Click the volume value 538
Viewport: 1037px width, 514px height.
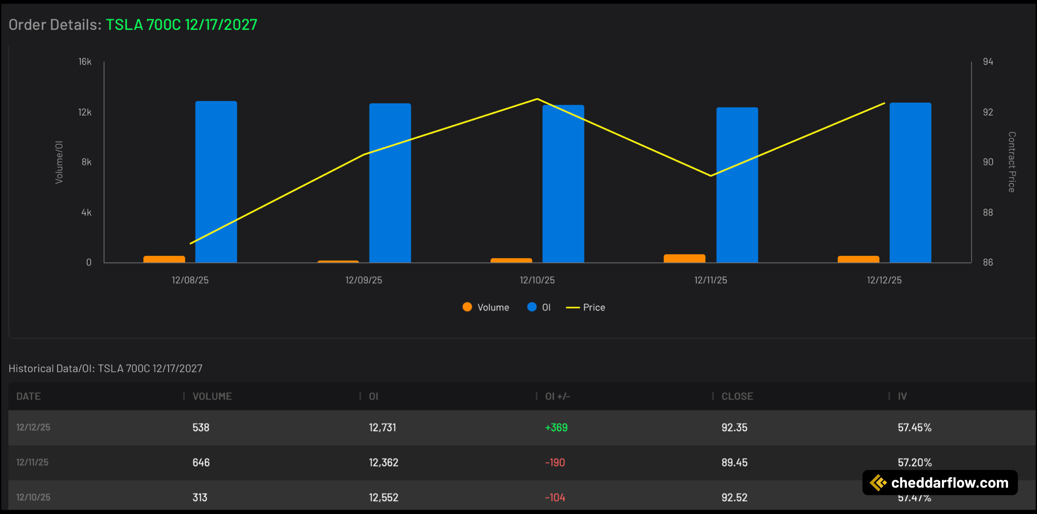(201, 427)
